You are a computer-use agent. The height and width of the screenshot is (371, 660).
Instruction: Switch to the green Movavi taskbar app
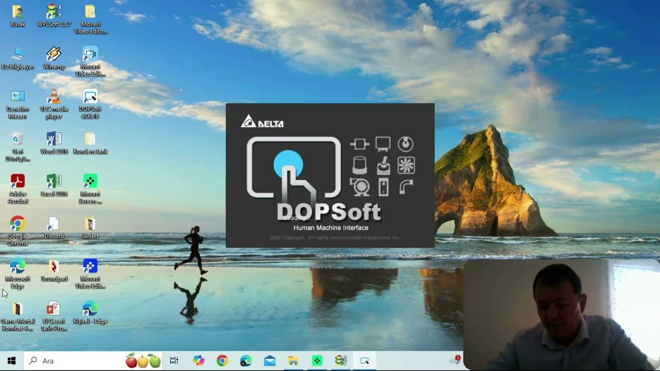point(317,361)
